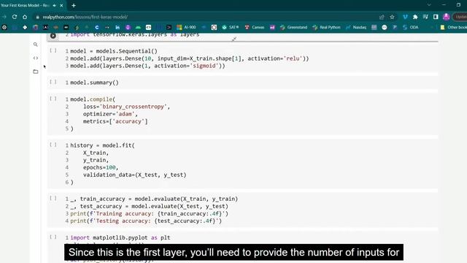This screenshot has width=467, height=263.
Task: Open the terminal prompt bookmark icon
Action: (x=169, y=27)
